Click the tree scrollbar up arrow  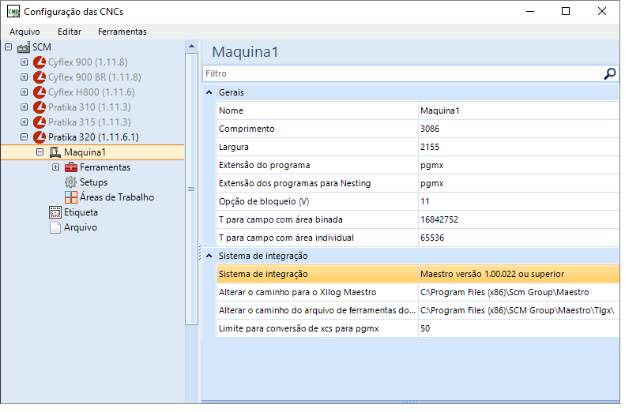(192, 47)
